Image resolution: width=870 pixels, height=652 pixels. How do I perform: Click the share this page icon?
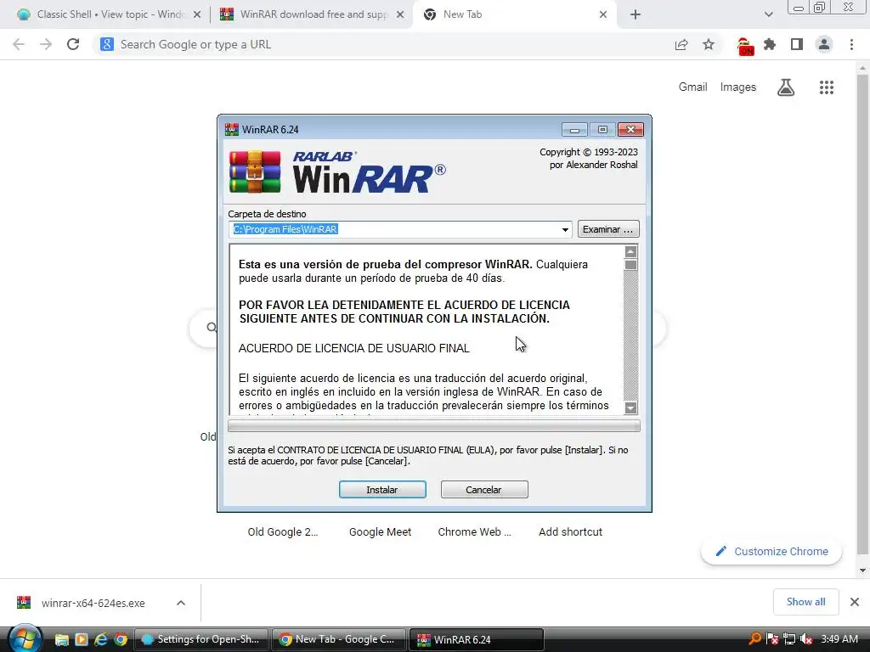681,45
